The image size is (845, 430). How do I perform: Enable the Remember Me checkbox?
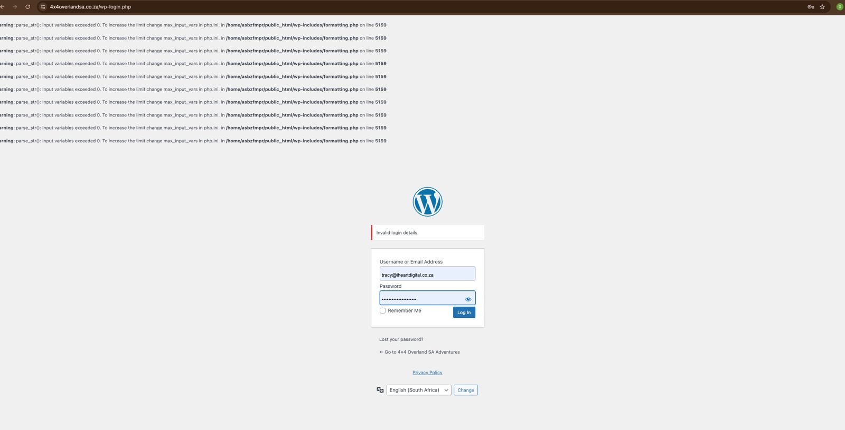point(382,311)
